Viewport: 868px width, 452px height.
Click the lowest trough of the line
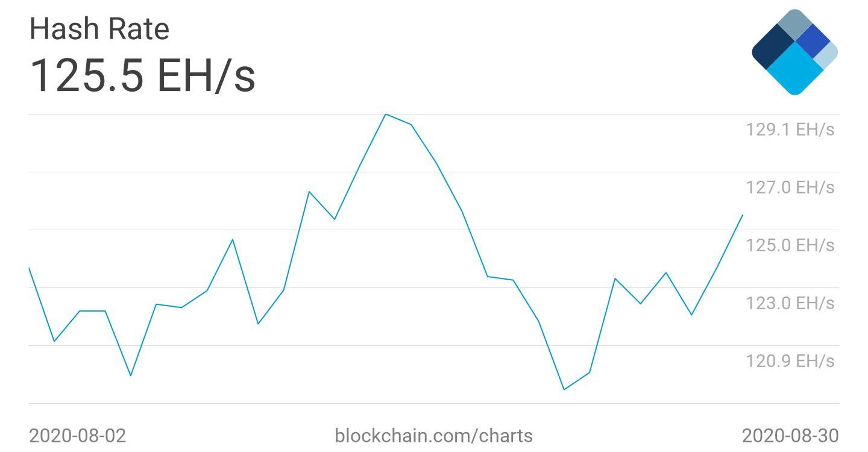[x=564, y=389]
